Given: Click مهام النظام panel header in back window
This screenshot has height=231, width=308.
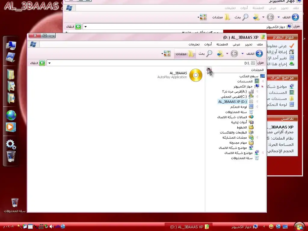Looking at the screenshot, I should (x=282, y=37).
